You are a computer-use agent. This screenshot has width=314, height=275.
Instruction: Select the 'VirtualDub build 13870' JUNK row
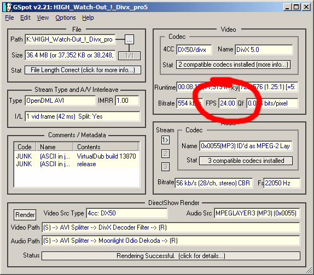[77, 156]
